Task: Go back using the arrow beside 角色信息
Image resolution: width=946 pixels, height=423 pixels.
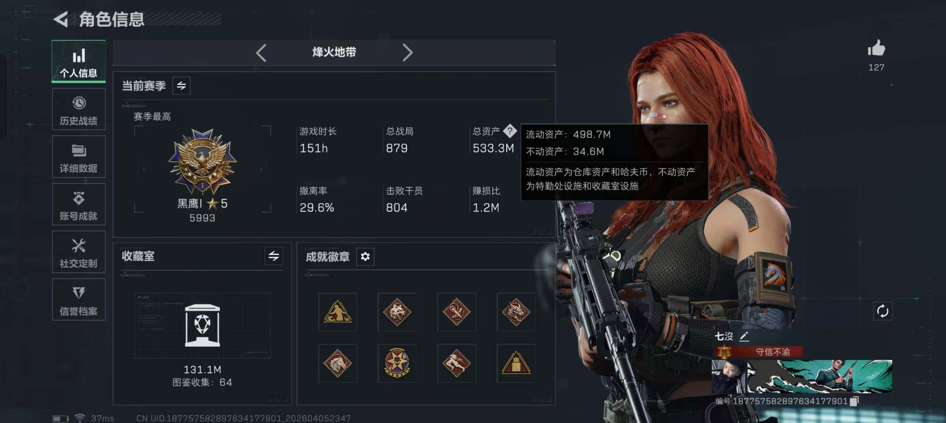Action: (x=61, y=19)
